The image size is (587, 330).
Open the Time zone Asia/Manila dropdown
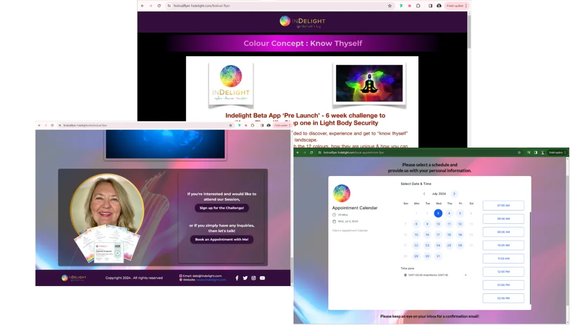(x=435, y=275)
